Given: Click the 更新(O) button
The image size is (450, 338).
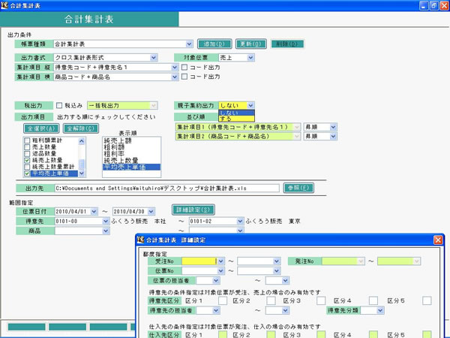Looking at the screenshot, I should tap(250, 44).
